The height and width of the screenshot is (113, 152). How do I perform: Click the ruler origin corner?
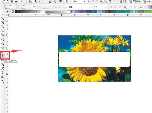(7, 15)
